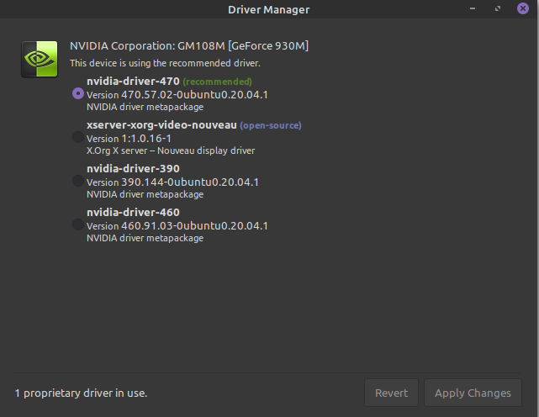Maximize the Driver Manager window

(x=498, y=8)
